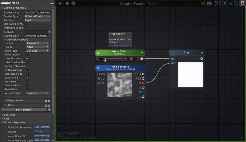Viewport: 246px width, 142px height.
Task: Add a LOD with the plus icon
Action: coord(46,106)
